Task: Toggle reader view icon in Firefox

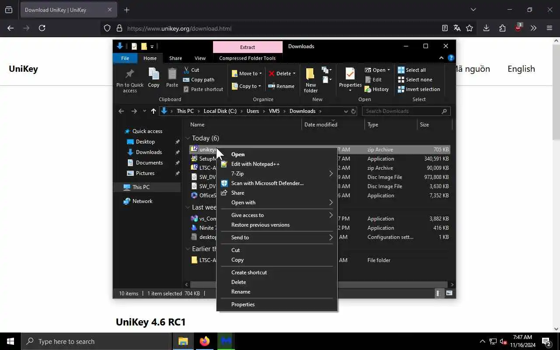Action: tap(445, 28)
